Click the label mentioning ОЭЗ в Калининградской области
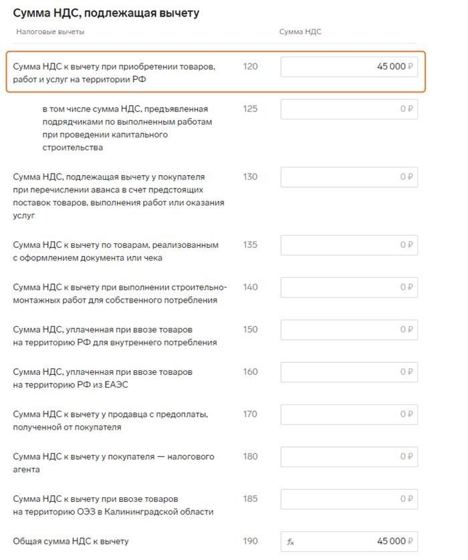468x560 pixels. point(113,505)
